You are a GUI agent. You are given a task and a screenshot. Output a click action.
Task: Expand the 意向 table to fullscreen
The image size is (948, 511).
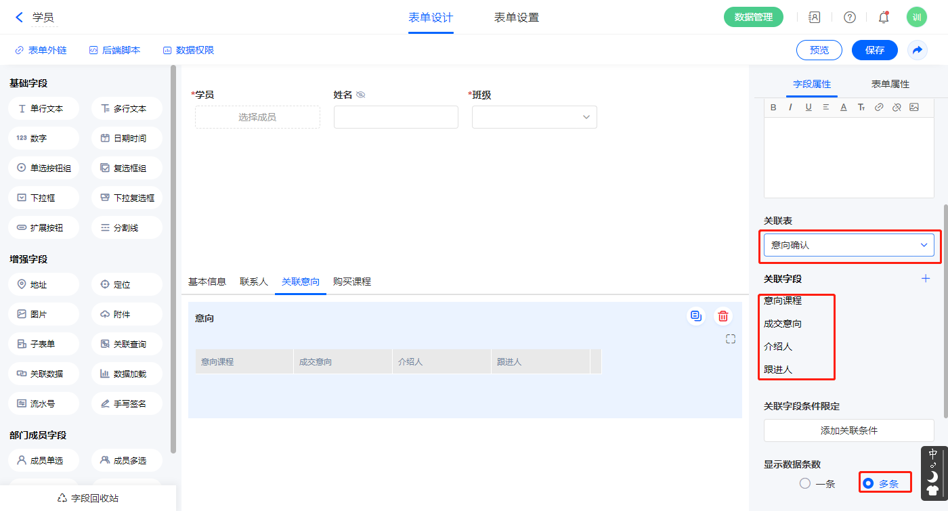tap(731, 339)
